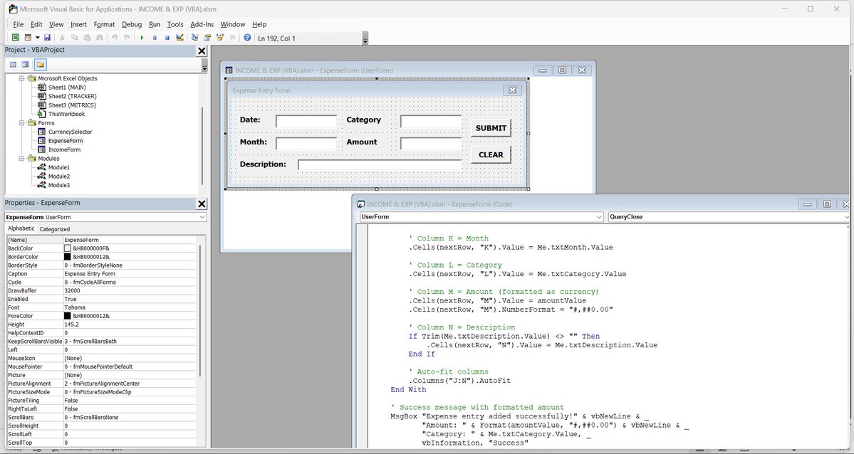
Task: Click the Break pause icon
Action: [155, 38]
